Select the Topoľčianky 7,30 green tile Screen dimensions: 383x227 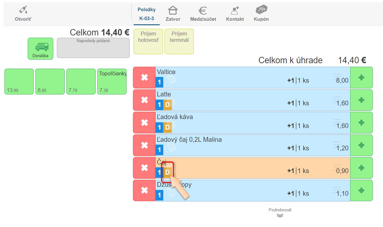(x=112, y=82)
